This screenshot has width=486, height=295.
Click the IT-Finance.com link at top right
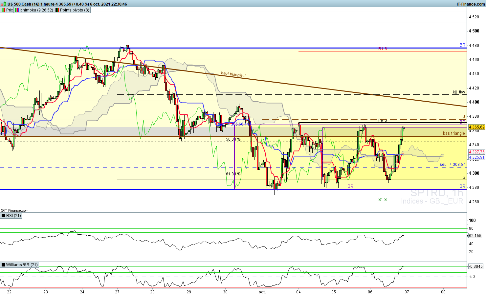pos(470,4)
